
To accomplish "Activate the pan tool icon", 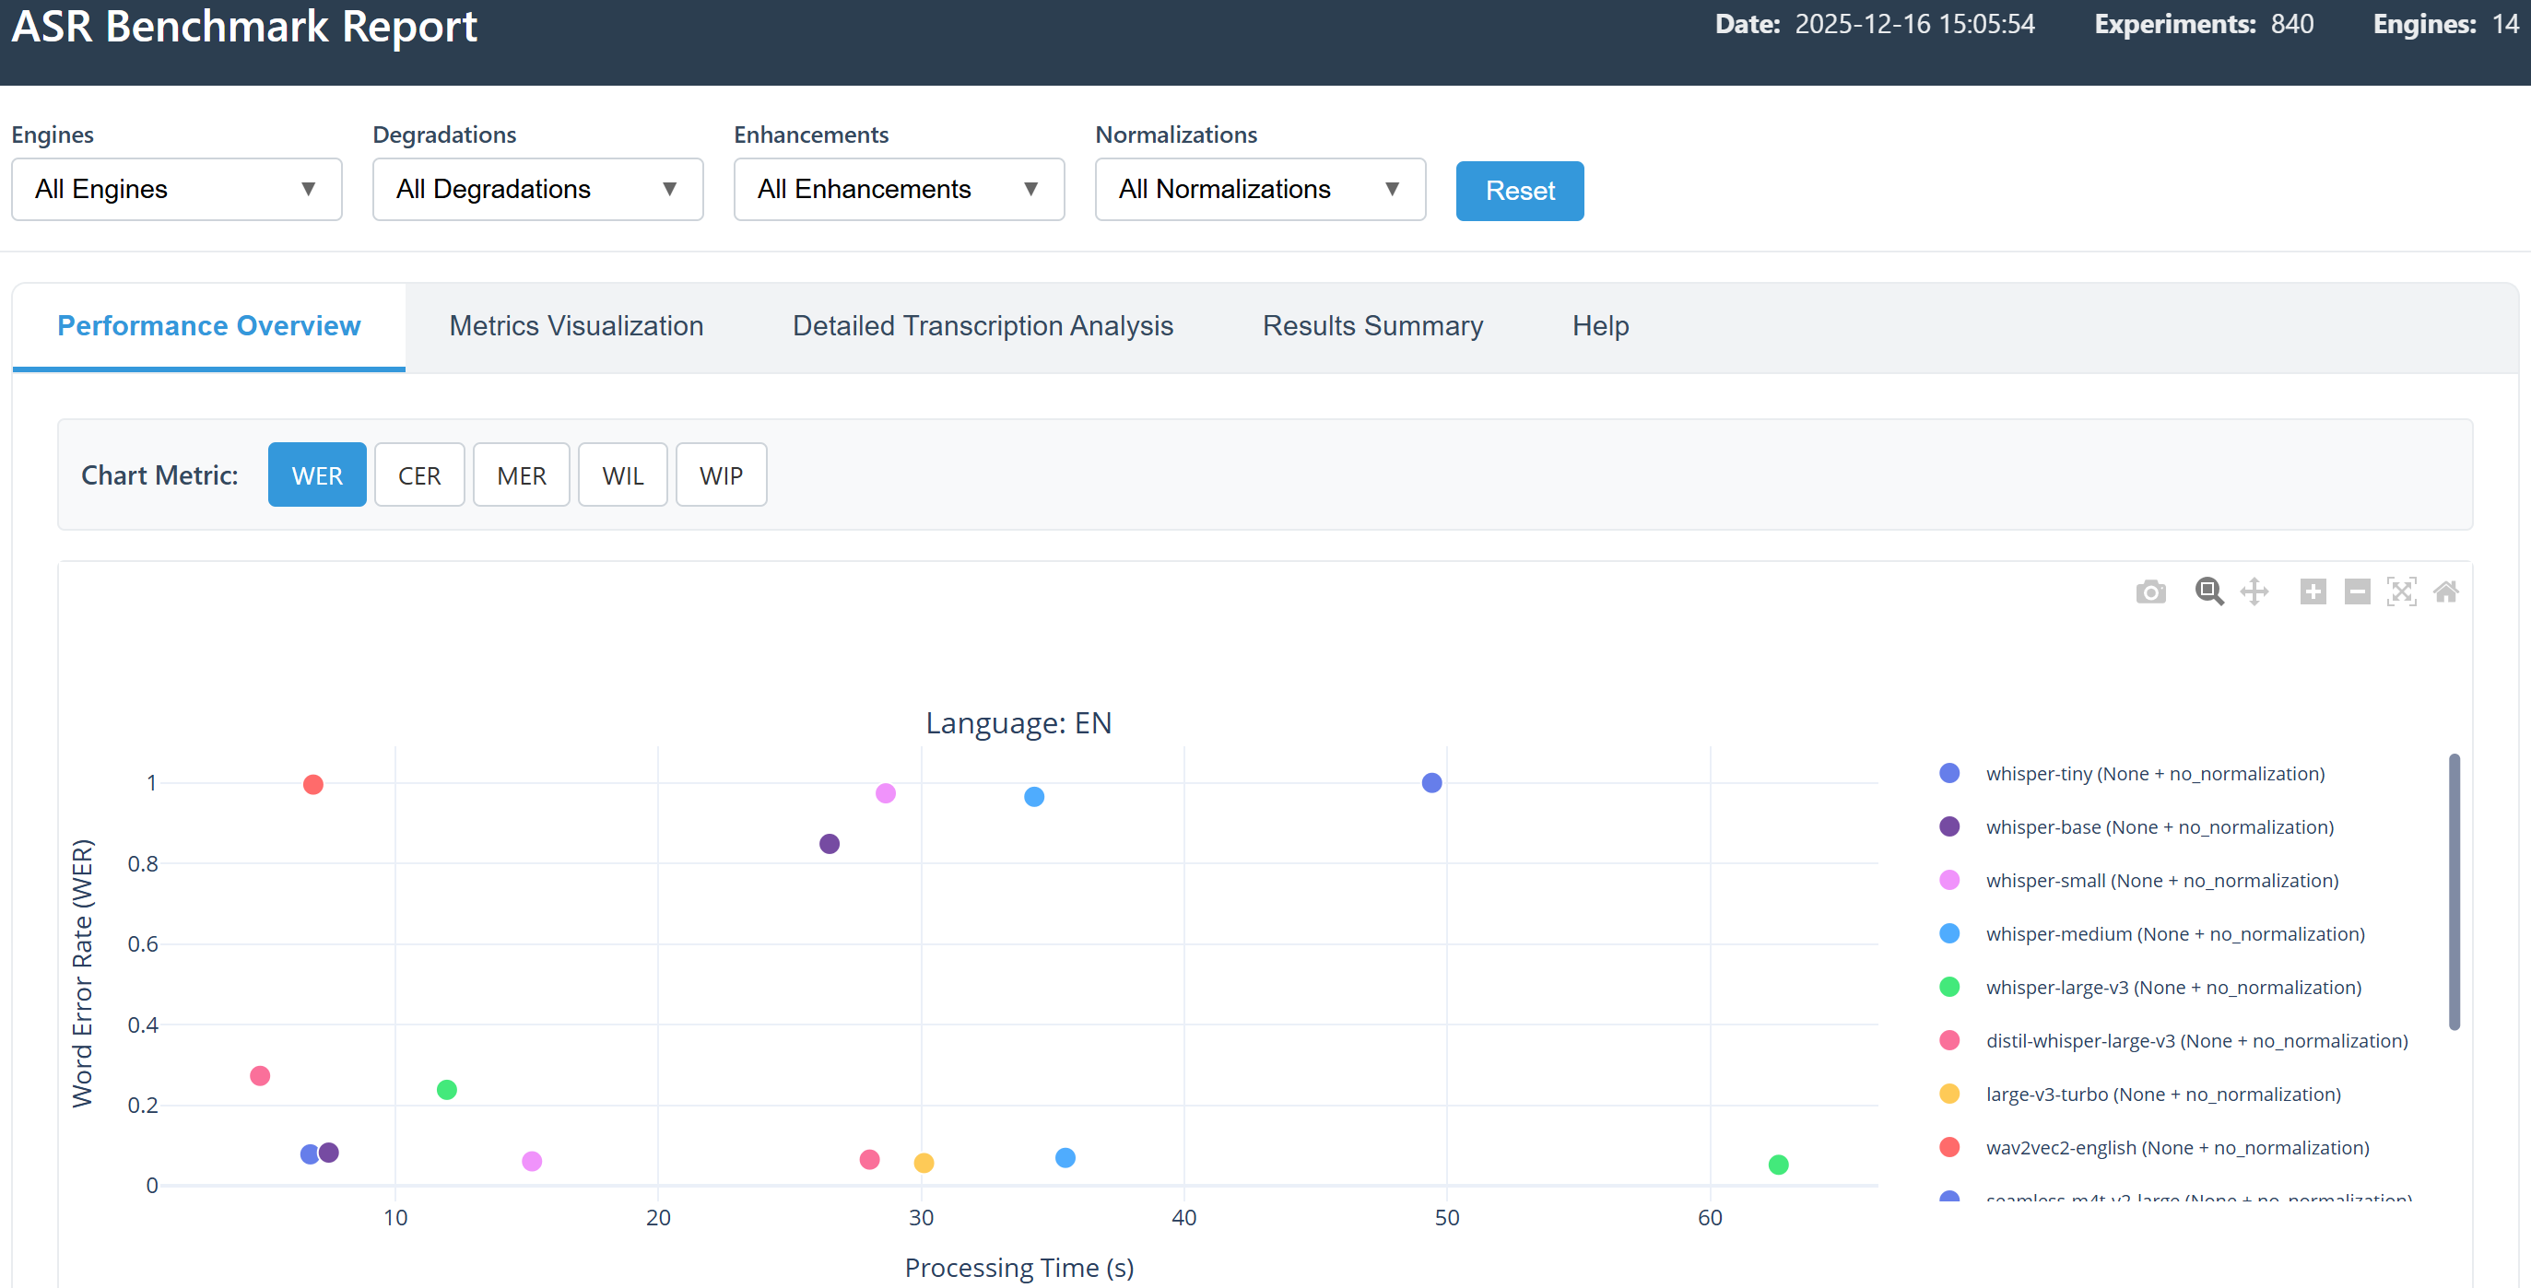I will pyautogui.click(x=2254, y=591).
